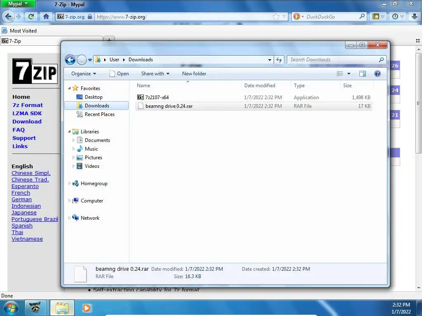This screenshot has height=316, width=422.
Task: Click the Mypal raccoon taskbar icon
Action: pos(35,308)
